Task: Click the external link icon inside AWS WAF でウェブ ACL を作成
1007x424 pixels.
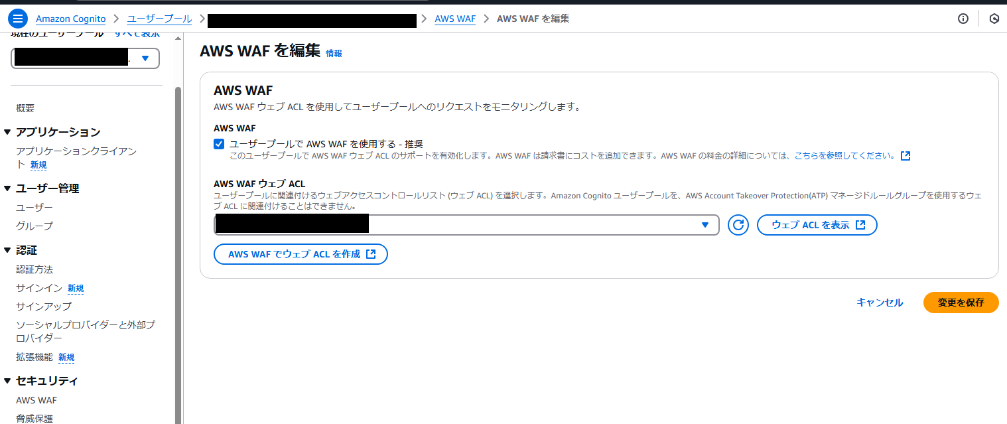Action: click(x=372, y=253)
